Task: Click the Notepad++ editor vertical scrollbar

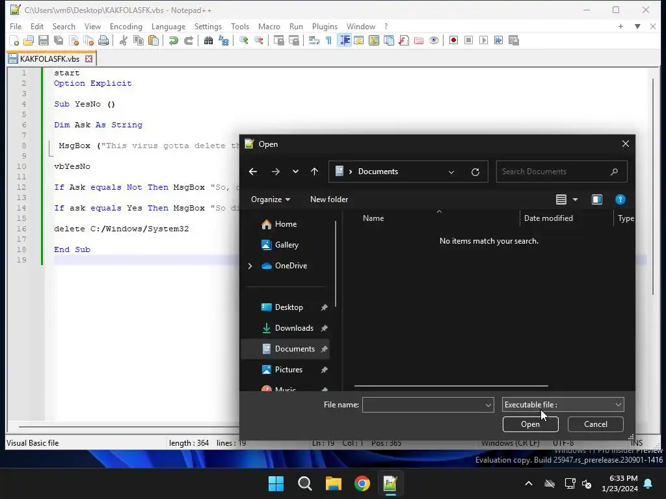Action: pyautogui.click(x=653, y=186)
